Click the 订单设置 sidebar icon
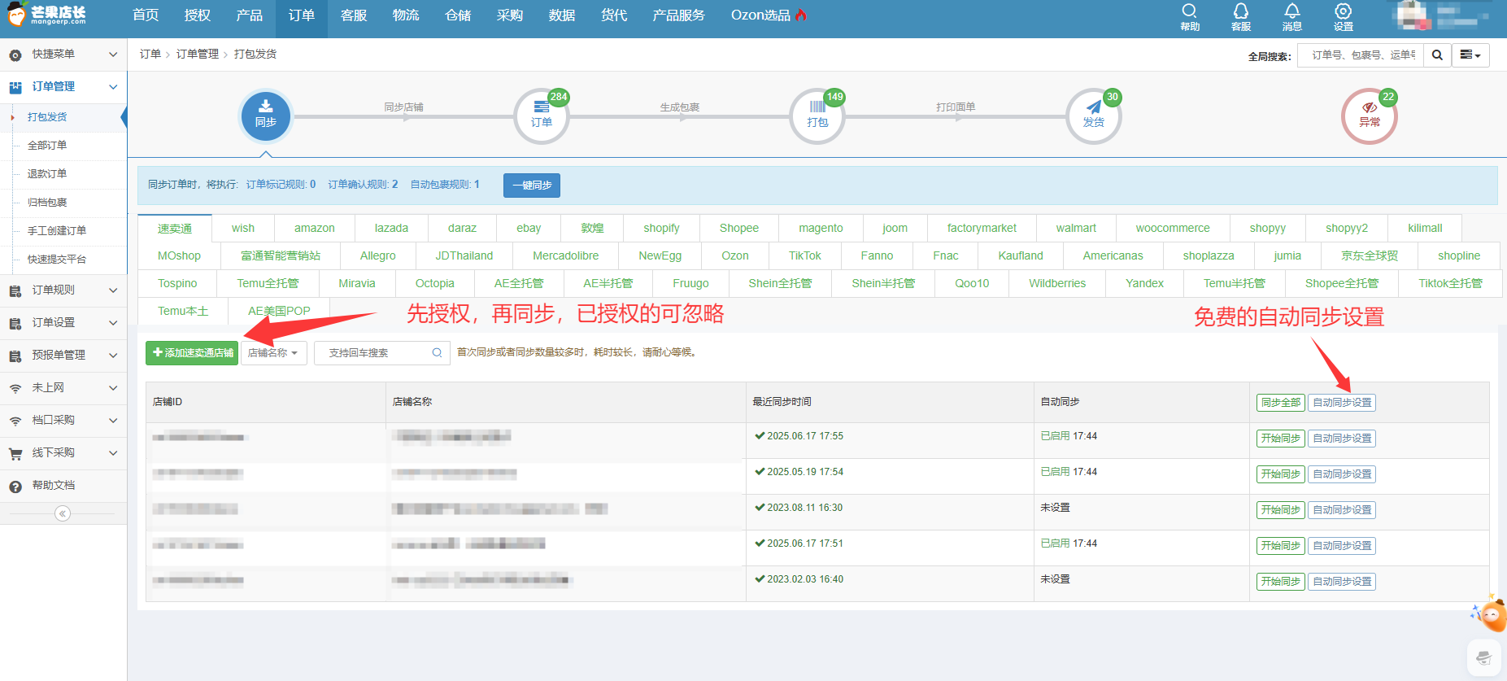The image size is (1507, 681). [x=15, y=324]
